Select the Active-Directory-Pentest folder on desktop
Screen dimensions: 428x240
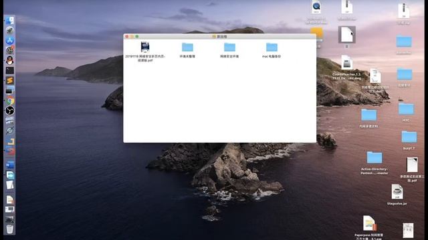click(x=374, y=158)
